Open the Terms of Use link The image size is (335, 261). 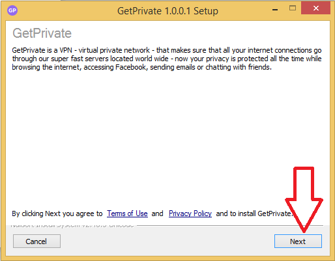(x=127, y=213)
